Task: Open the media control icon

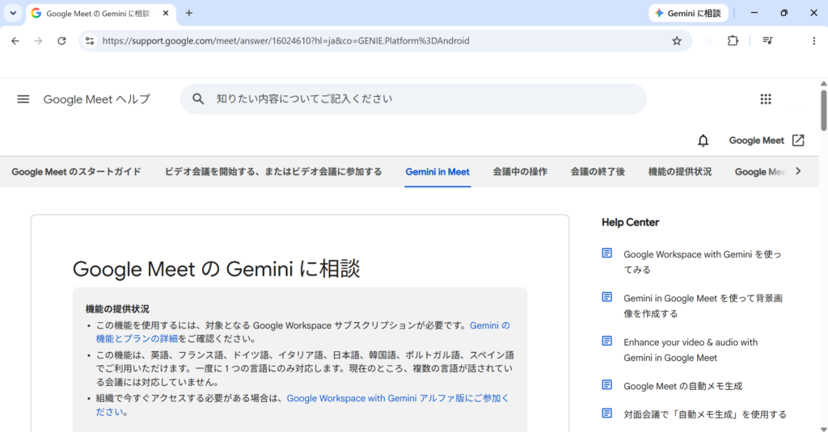Action: pyautogui.click(x=768, y=40)
